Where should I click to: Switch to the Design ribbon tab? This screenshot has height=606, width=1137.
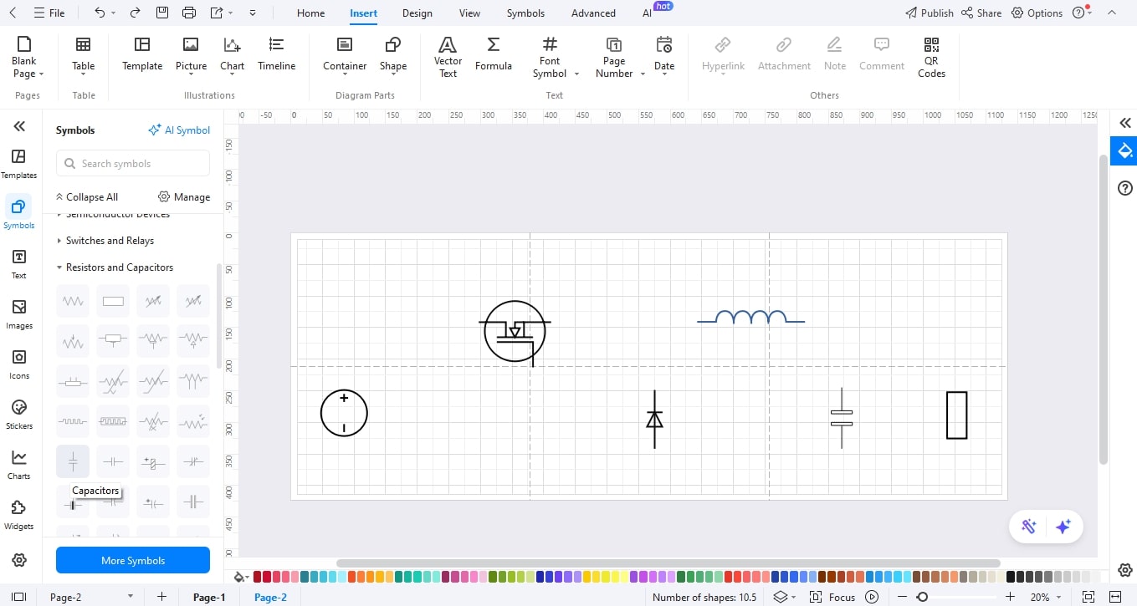[x=417, y=13]
